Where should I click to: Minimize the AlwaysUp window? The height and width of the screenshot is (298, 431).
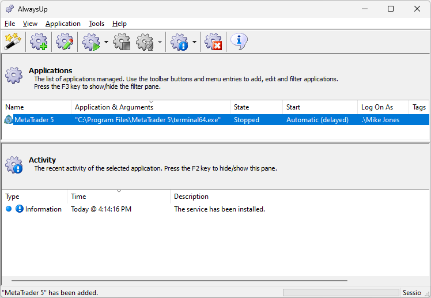pos(365,9)
